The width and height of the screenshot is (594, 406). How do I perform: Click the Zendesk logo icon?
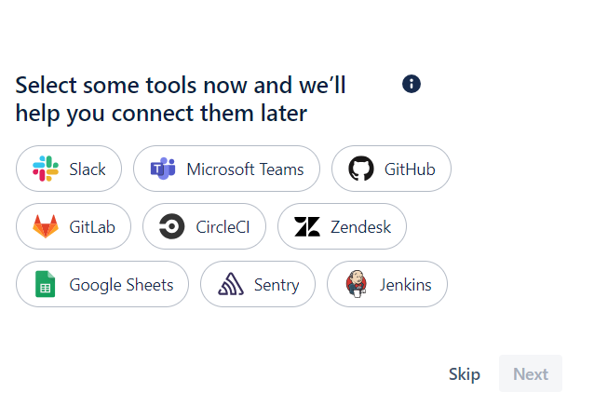tap(306, 226)
